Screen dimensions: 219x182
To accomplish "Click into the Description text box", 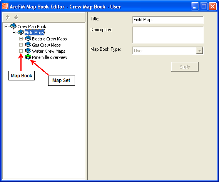I will pos(168,35).
